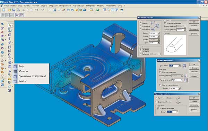Open Радиус dropdown in Параметры жалюзи
208x131 pixels.
177,112
